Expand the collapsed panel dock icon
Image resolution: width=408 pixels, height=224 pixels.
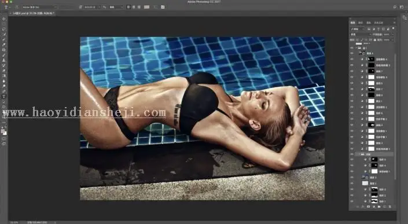(x=405, y=18)
